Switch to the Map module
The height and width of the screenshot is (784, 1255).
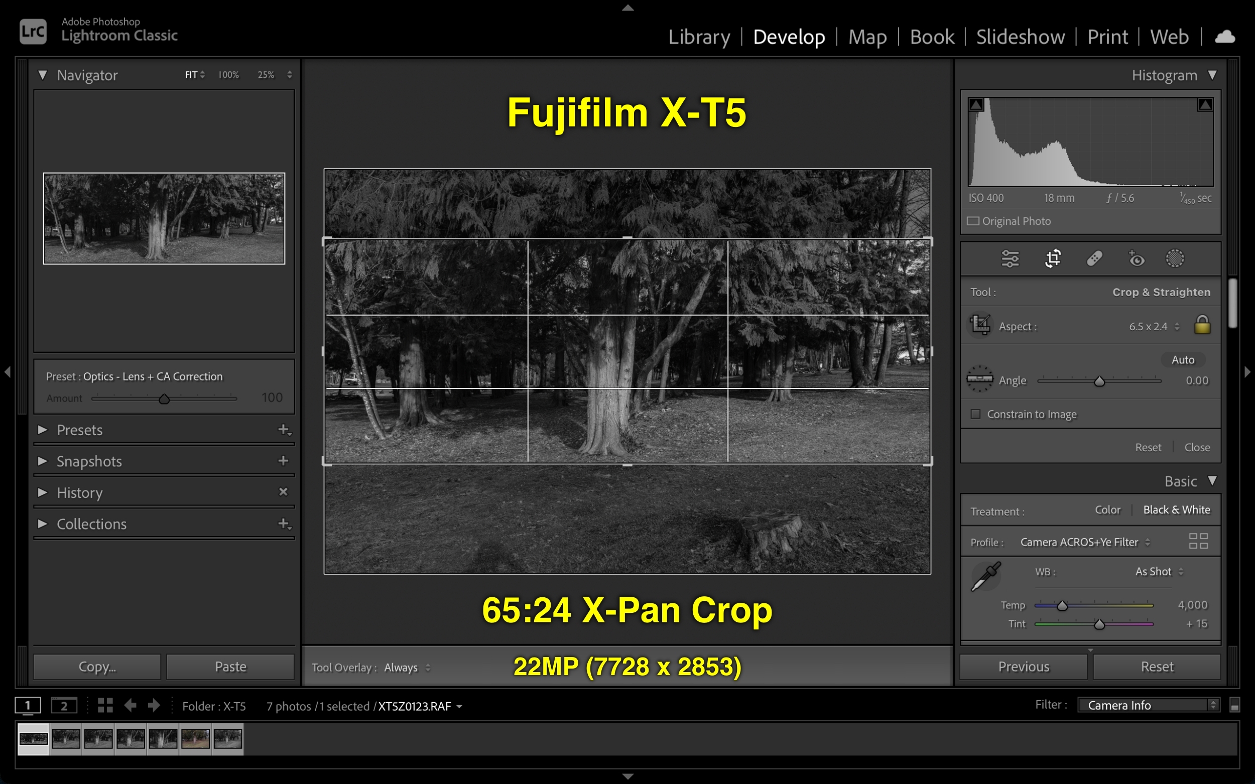[867, 37]
